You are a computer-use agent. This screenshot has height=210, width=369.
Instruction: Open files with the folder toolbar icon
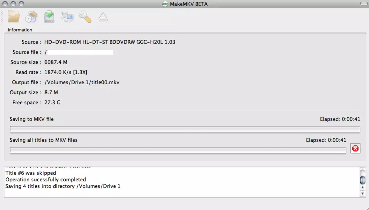[14, 17]
